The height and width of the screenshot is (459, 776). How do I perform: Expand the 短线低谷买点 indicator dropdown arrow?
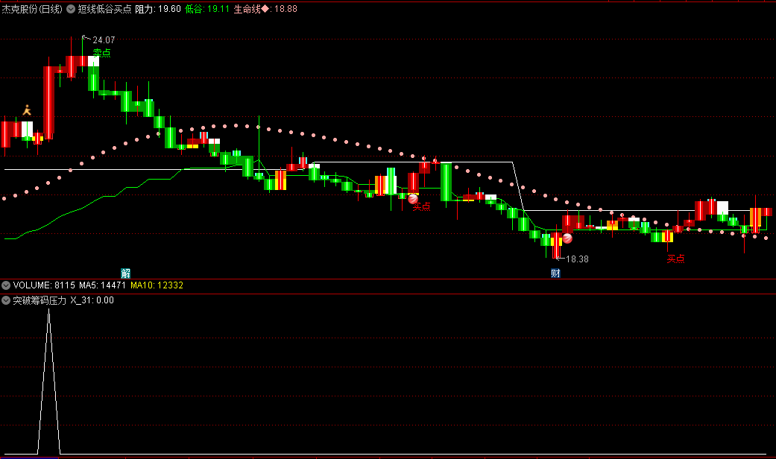point(71,9)
